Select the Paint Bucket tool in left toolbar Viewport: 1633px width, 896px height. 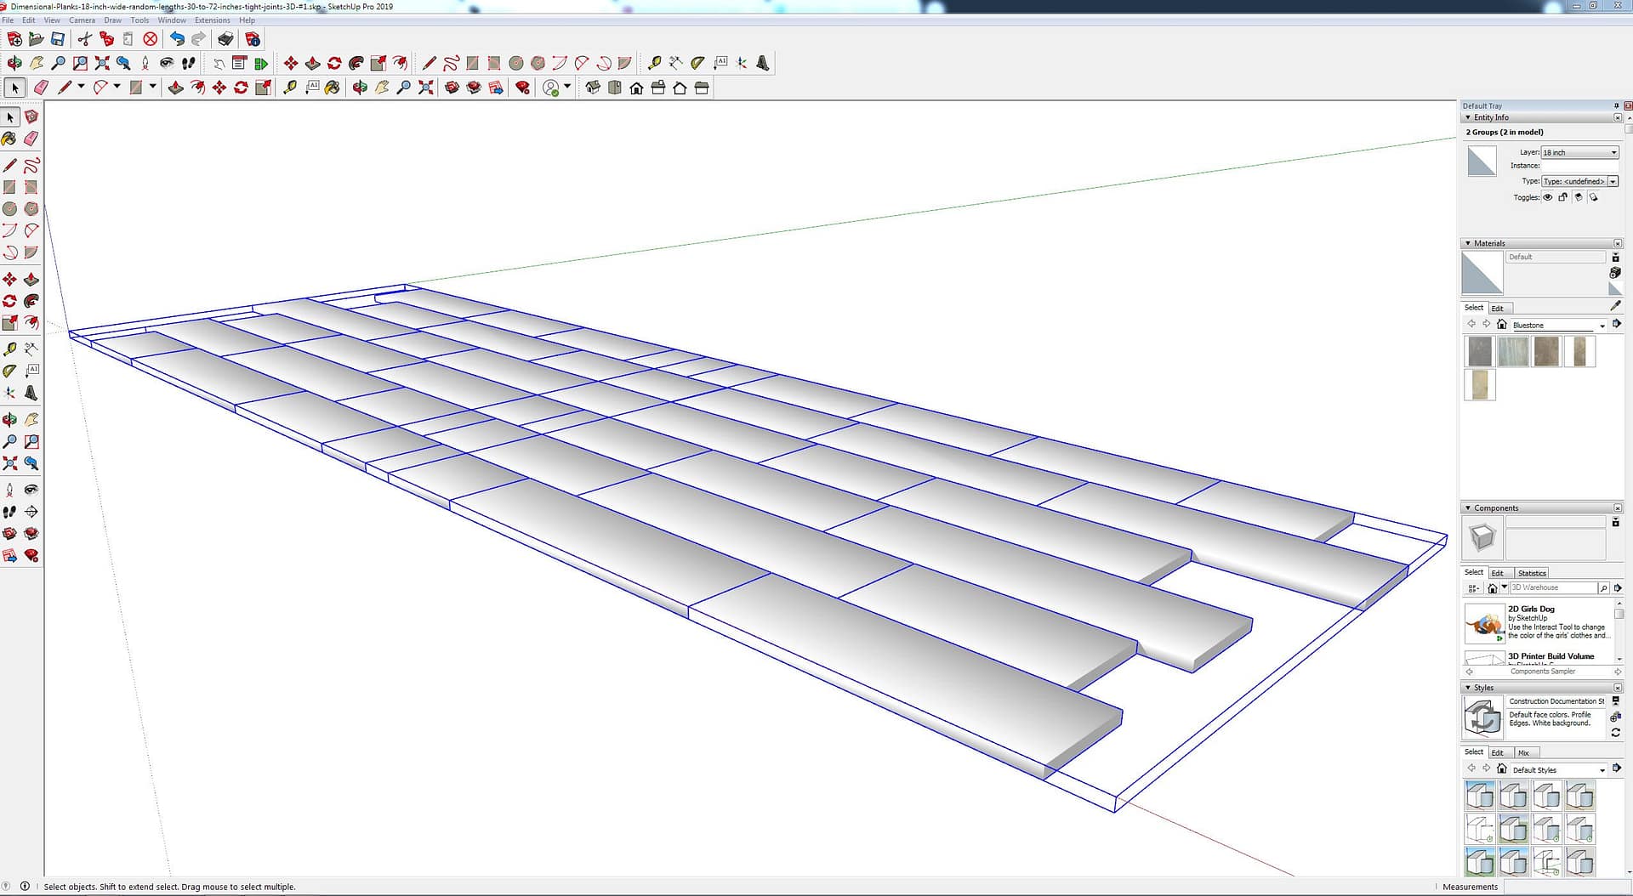tap(9, 138)
